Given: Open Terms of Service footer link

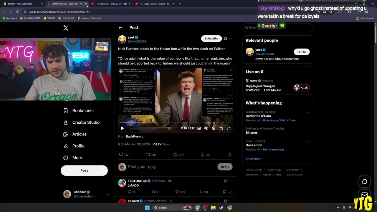Looking at the screenshot, I should 254,170.
